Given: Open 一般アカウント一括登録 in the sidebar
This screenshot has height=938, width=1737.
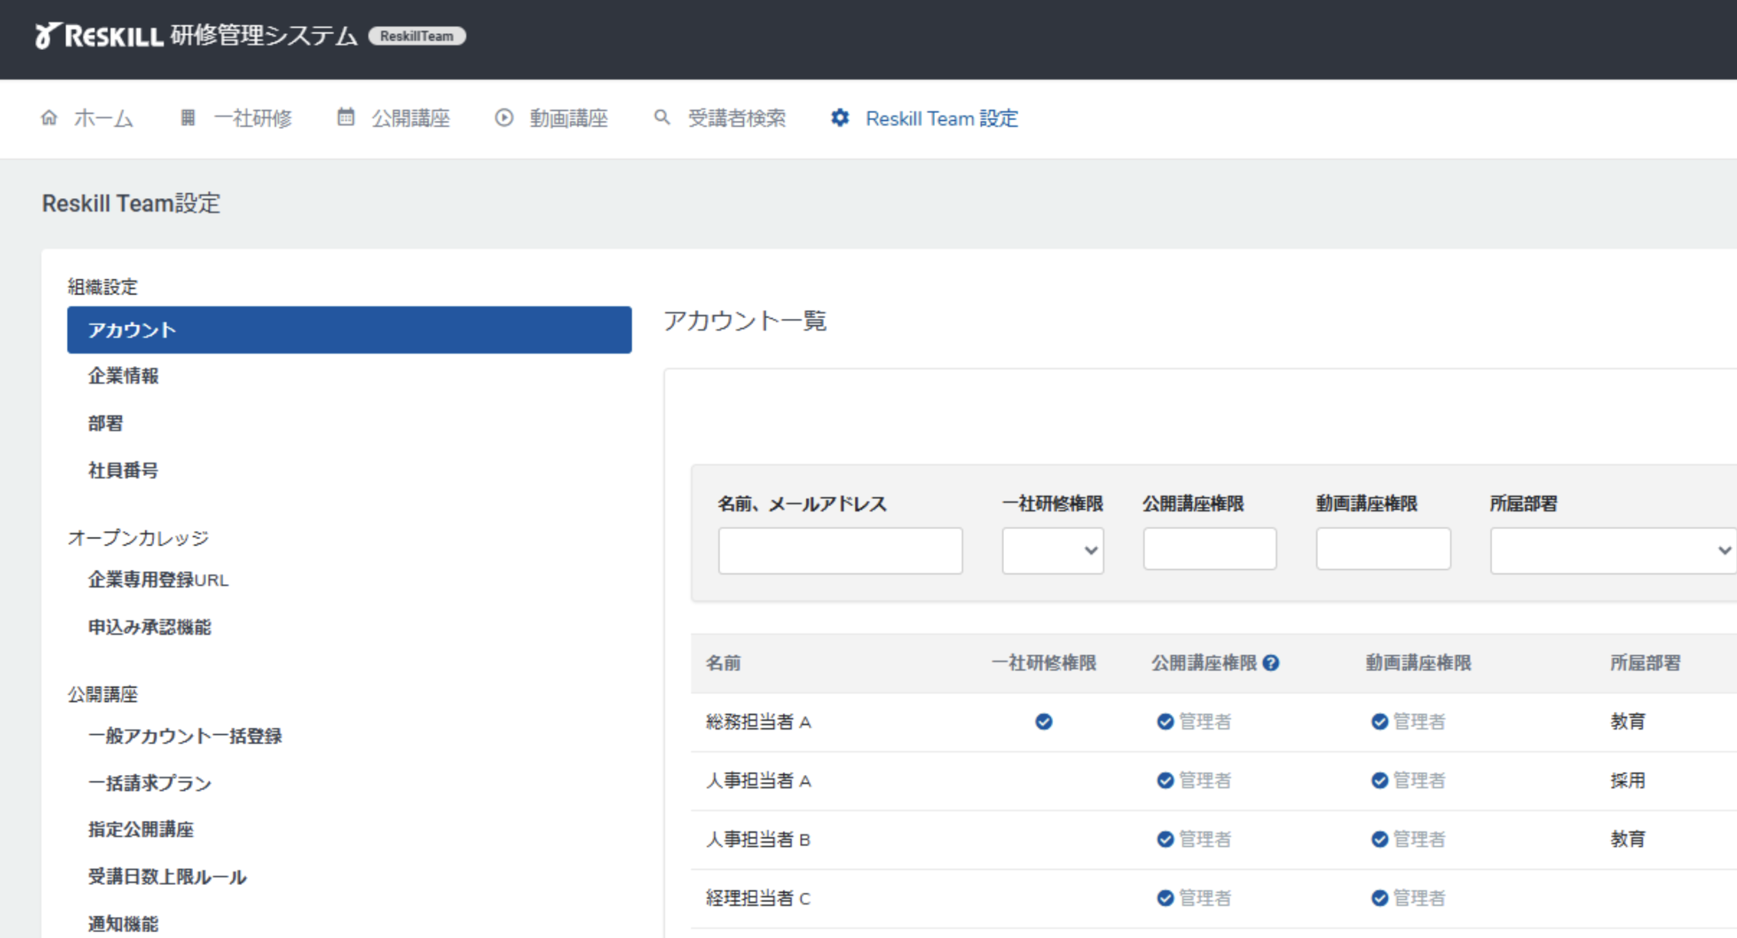Looking at the screenshot, I should (x=185, y=736).
